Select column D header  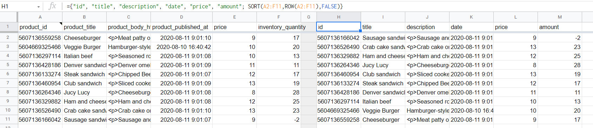(x=181, y=17)
